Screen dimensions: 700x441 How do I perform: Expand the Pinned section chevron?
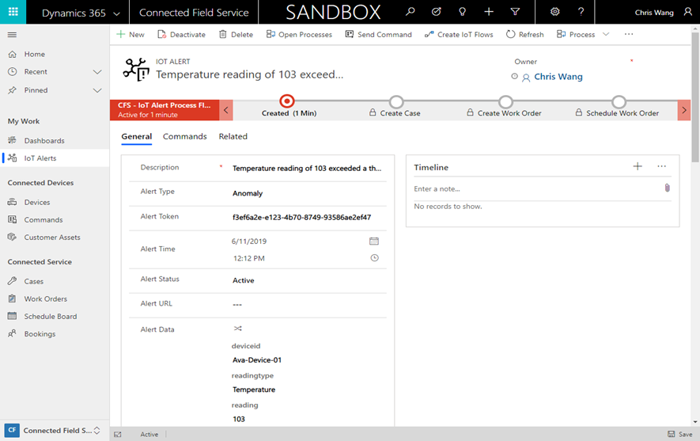pyautogui.click(x=97, y=90)
